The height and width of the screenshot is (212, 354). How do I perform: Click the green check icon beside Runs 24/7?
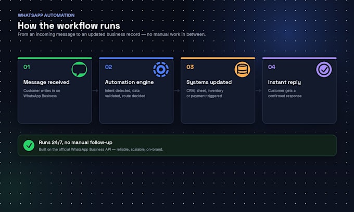click(x=29, y=145)
